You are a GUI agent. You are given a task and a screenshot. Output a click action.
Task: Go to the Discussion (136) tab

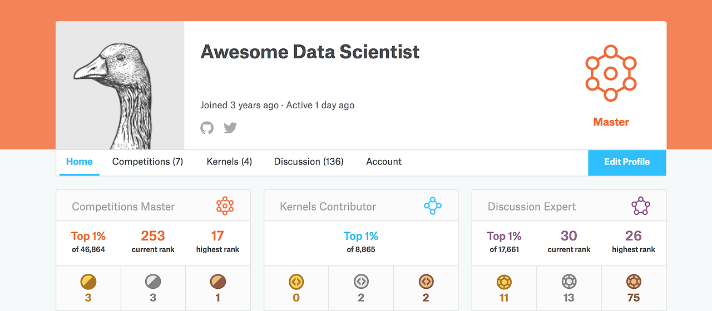coord(309,162)
